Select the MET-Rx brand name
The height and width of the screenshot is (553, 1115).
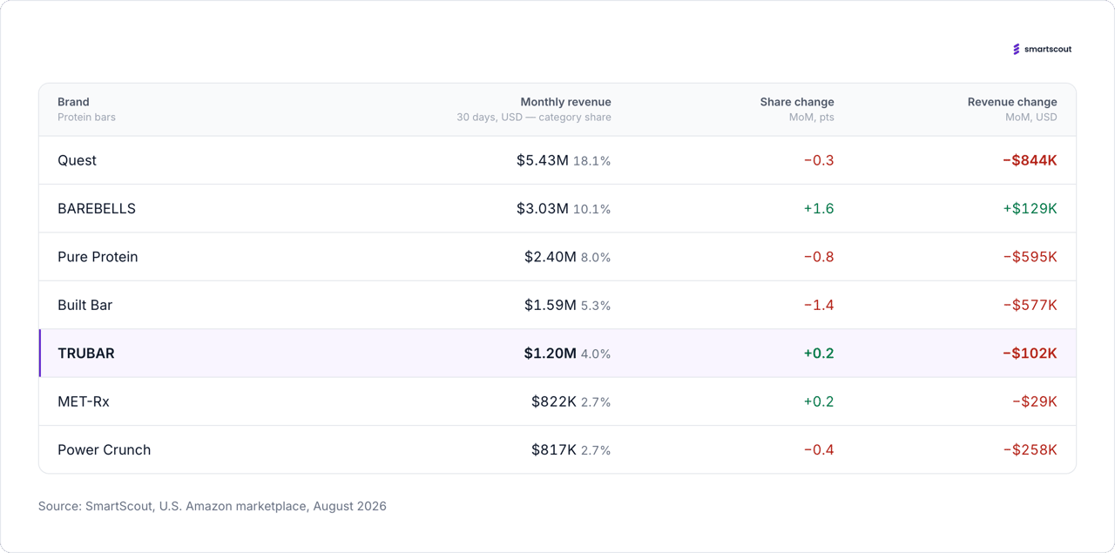(x=84, y=401)
